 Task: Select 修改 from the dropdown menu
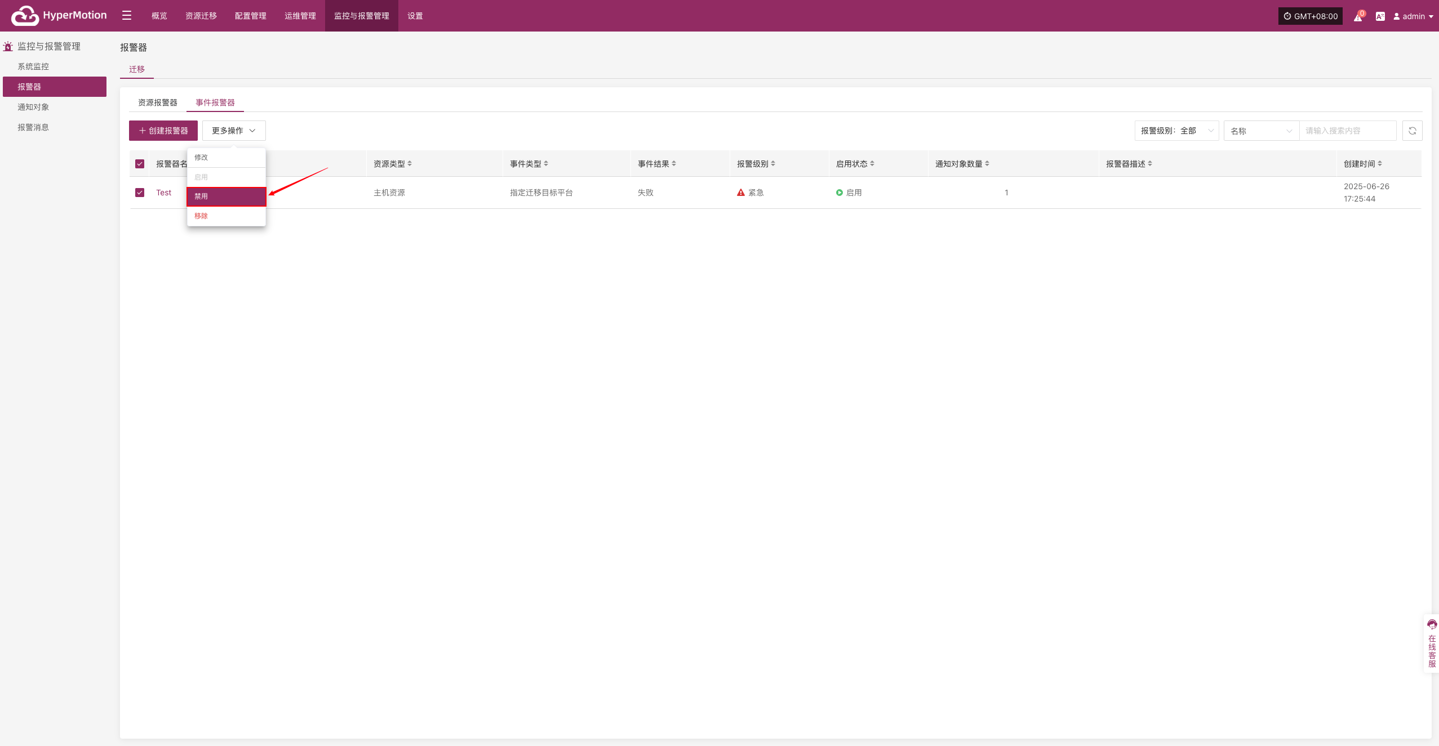[226, 158]
